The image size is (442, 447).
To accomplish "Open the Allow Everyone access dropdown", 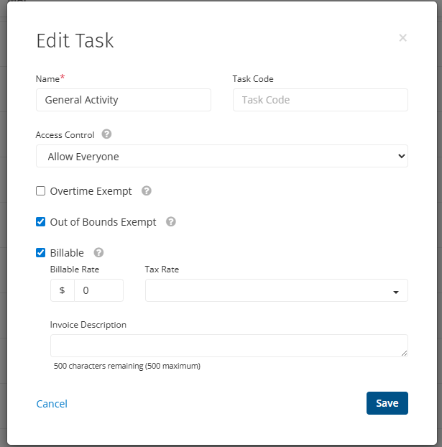I will 221,156.
